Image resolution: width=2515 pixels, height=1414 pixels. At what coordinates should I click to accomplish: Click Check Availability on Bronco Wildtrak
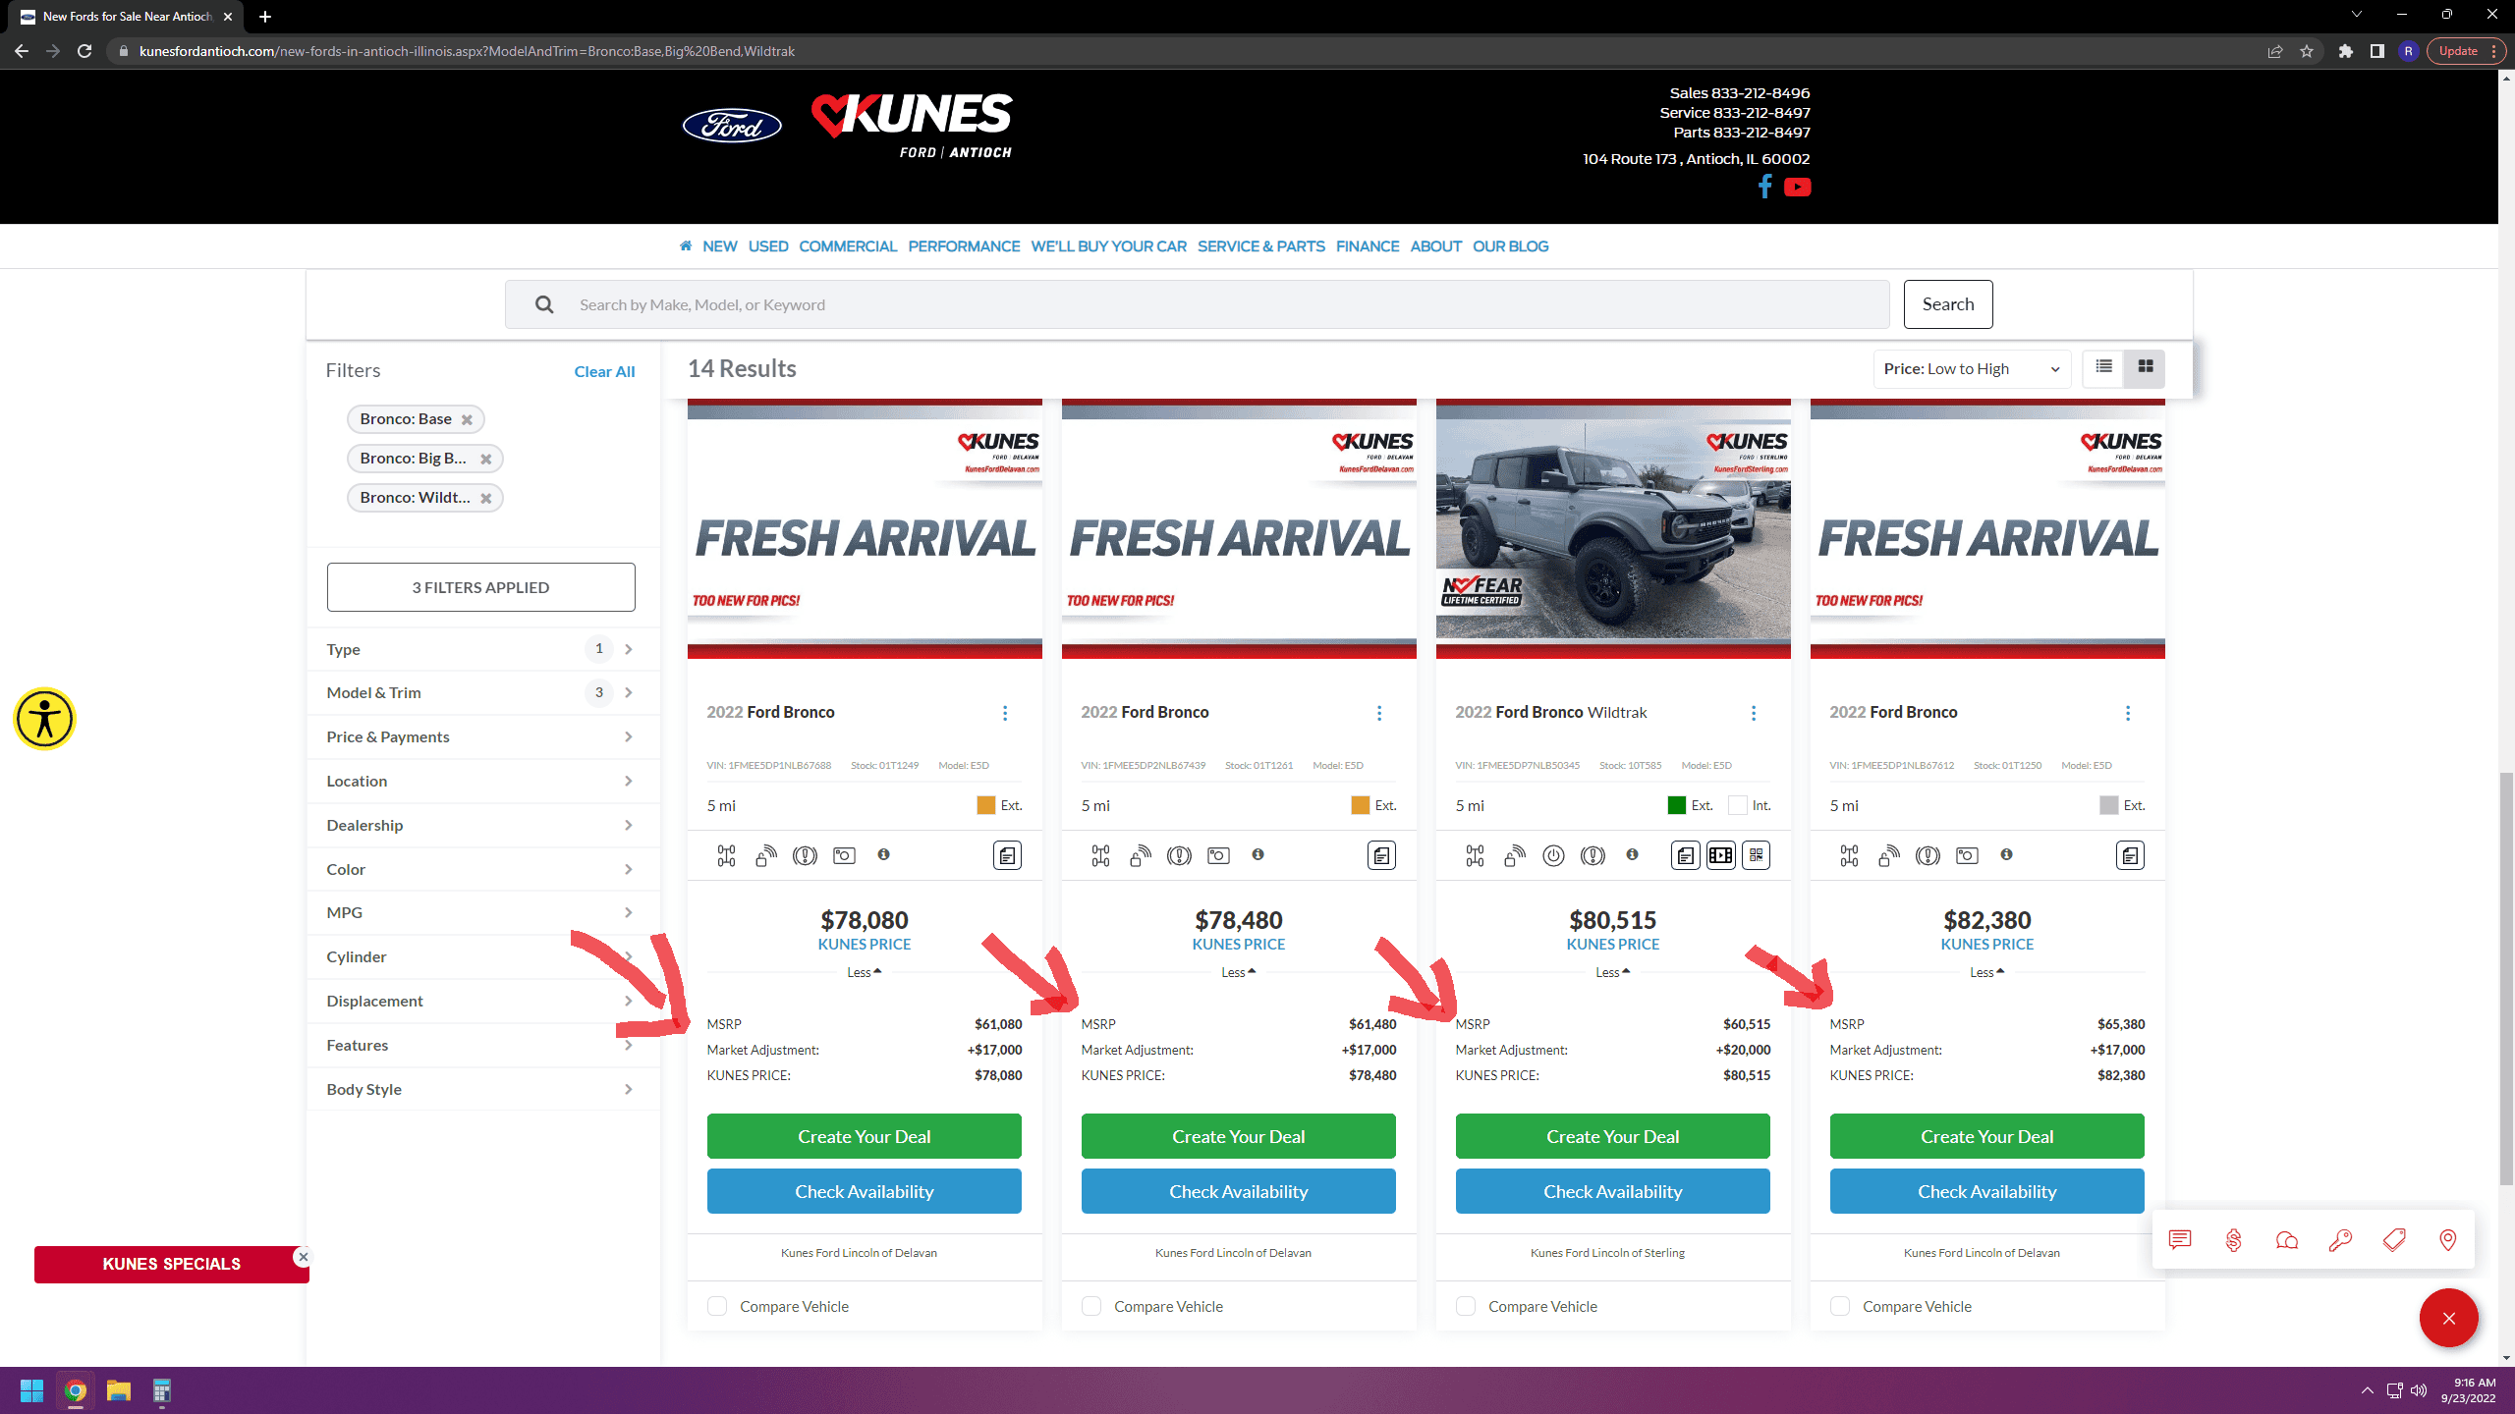pyautogui.click(x=1613, y=1191)
